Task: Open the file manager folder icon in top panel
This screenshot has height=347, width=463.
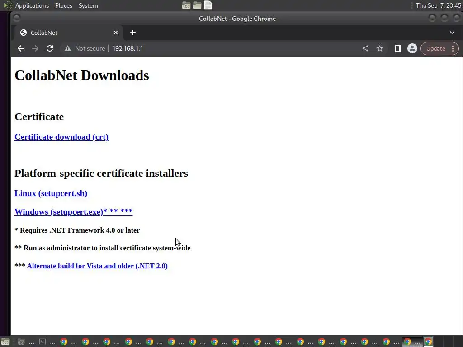Action: pyautogui.click(x=197, y=5)
